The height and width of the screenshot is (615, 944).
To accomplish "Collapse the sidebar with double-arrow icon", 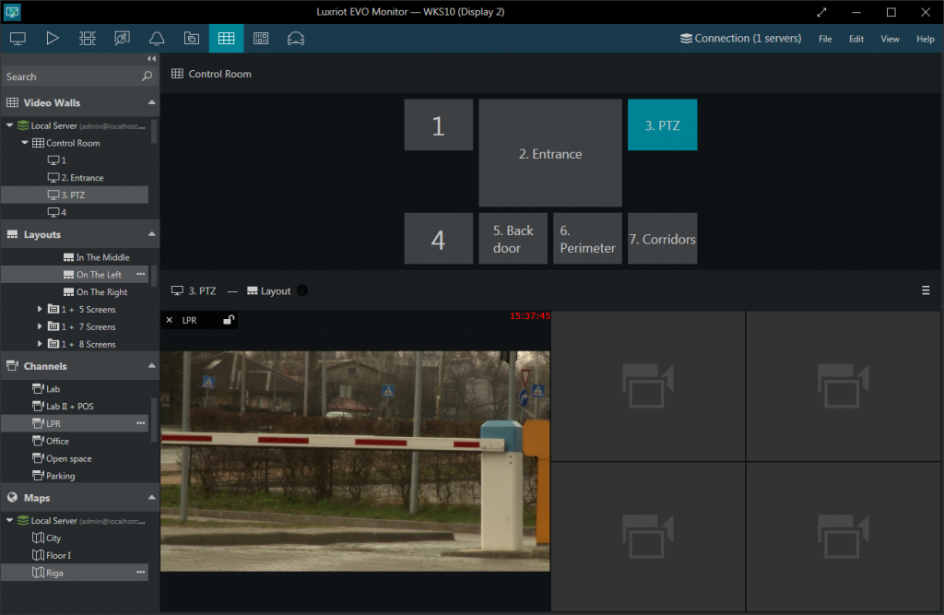I will pyautogui.click(x=151, y=58).
